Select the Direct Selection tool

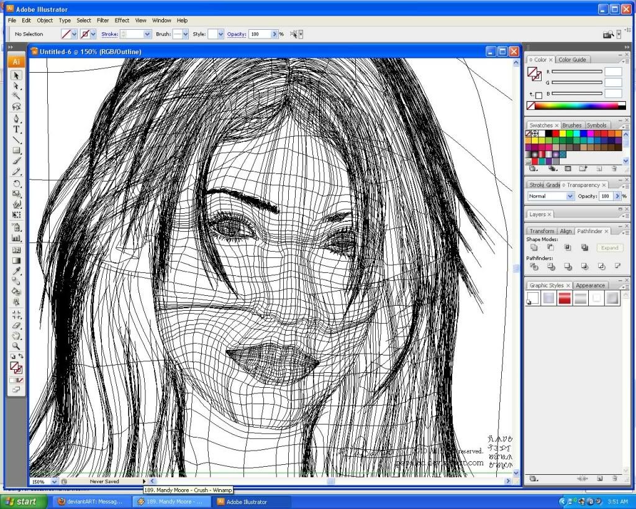point(16,86)
